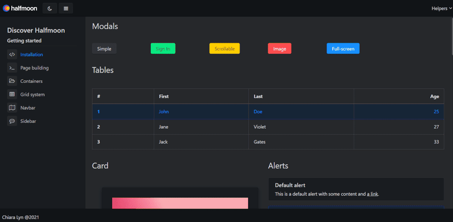Click the "Alerts" section heading

click(x=278, y=166)
